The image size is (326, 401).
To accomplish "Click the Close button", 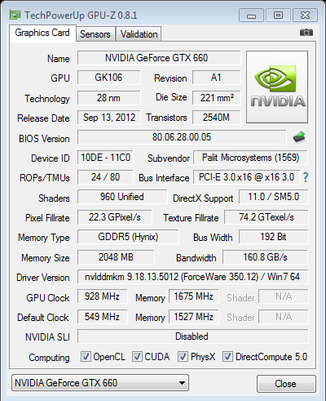I will point(286,384).
